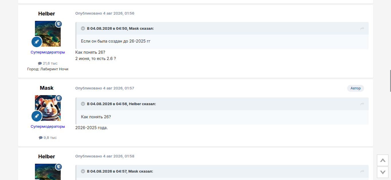Open Mask's profile from username heading

coord(47,88)
